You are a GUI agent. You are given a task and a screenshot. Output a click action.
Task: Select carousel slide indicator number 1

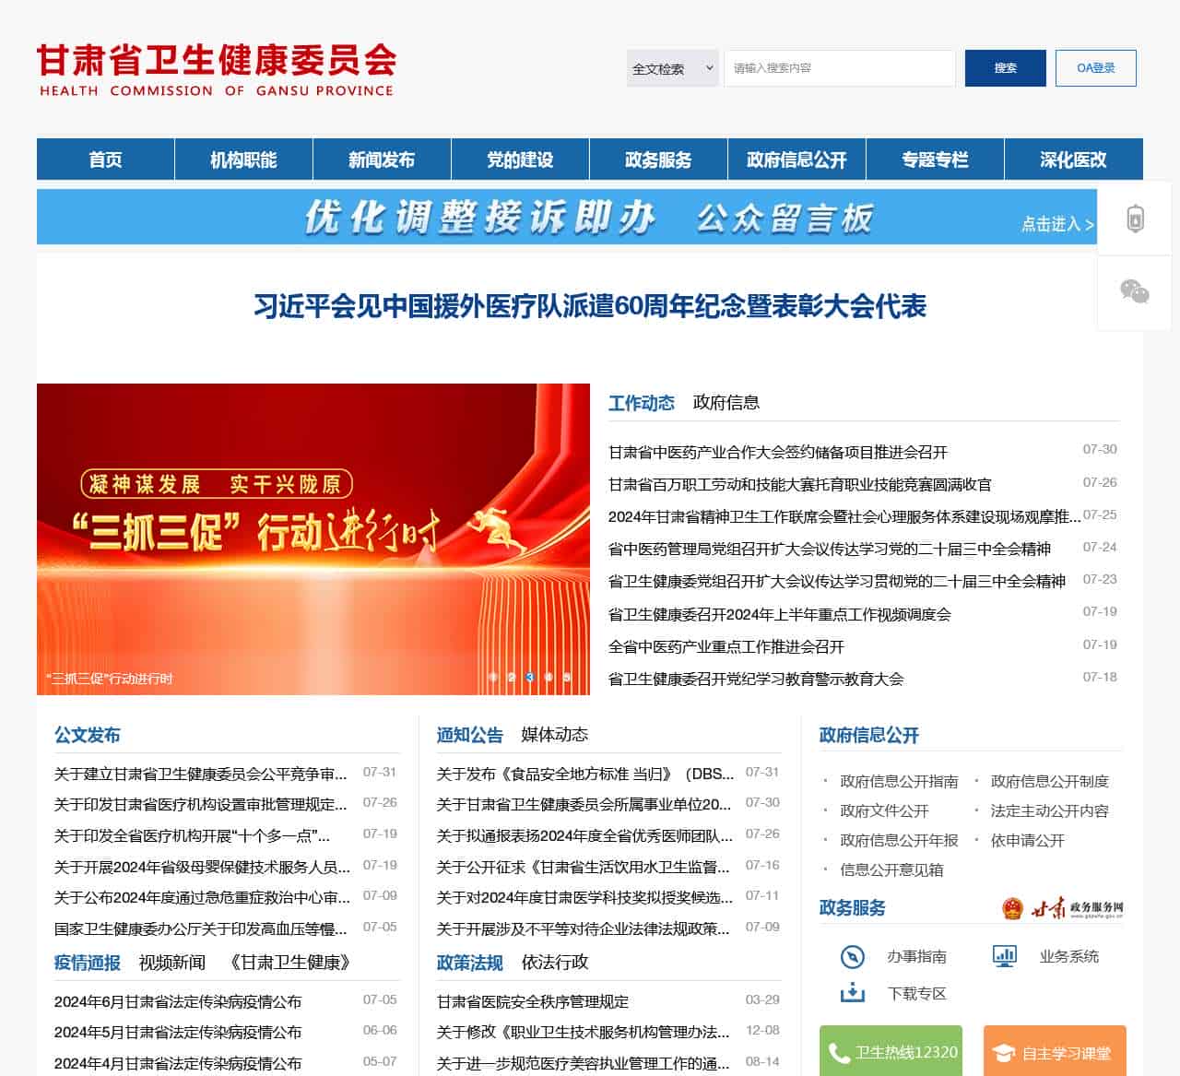click(x=493, y=676)
